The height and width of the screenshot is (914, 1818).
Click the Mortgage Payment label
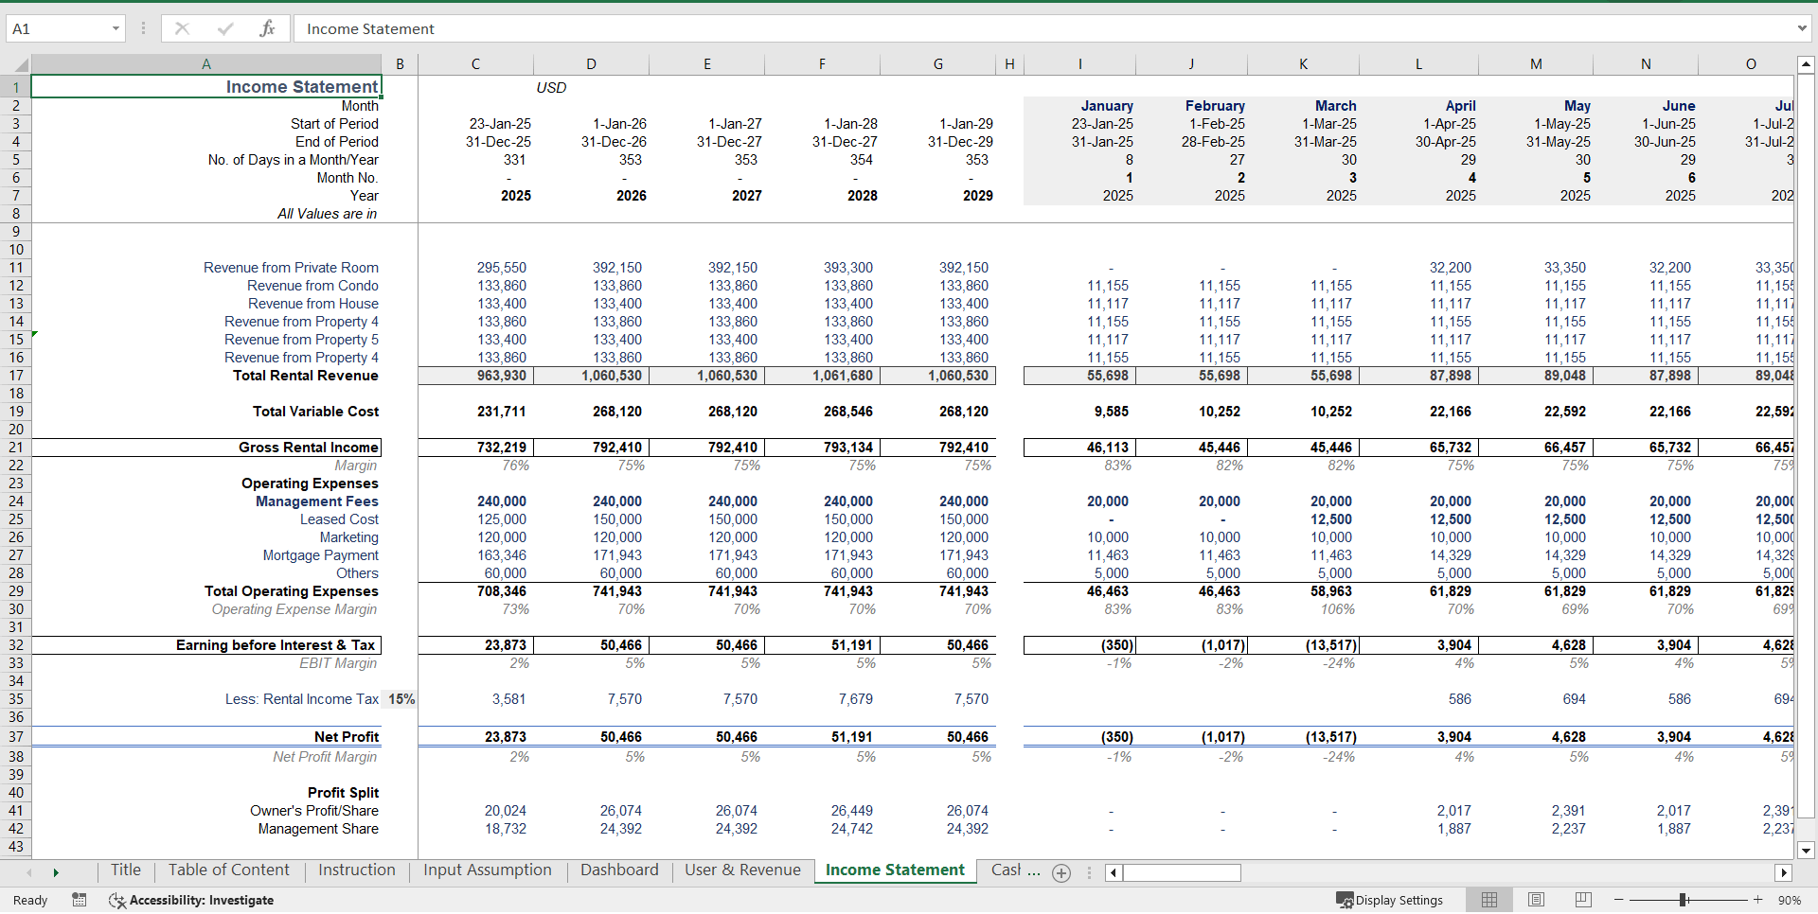(x=320, y=555)
